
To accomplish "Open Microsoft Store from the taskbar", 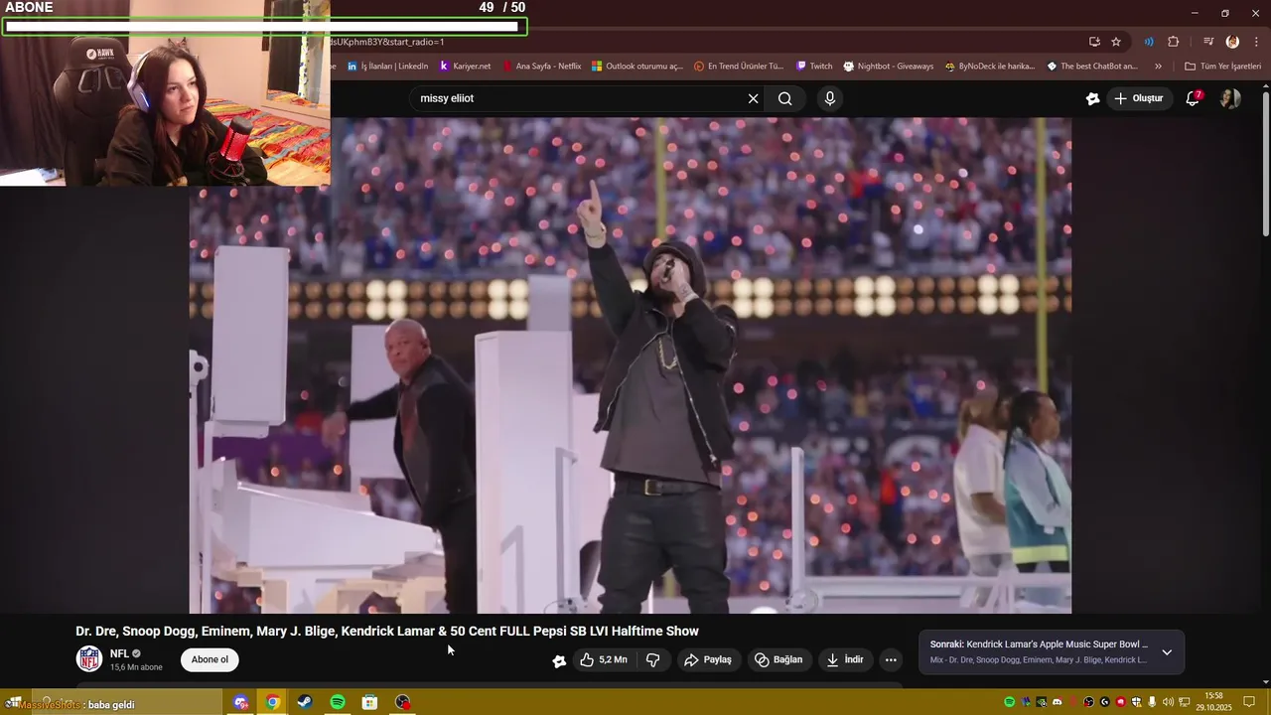I will point(369,702).
